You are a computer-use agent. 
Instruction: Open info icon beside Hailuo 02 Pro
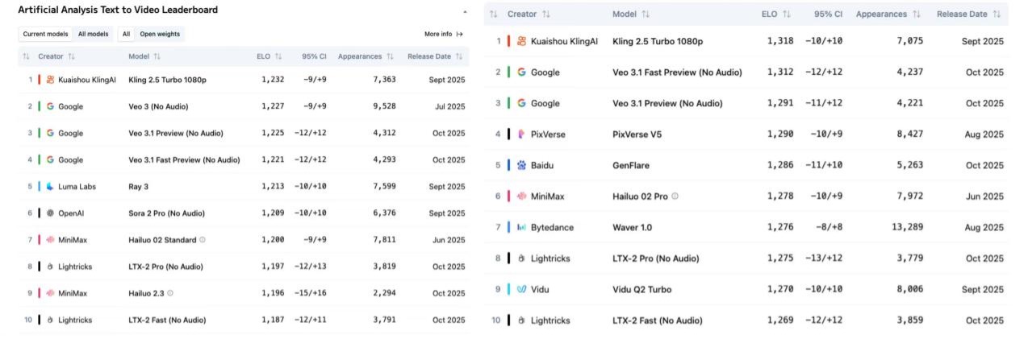tap(675, 196)
